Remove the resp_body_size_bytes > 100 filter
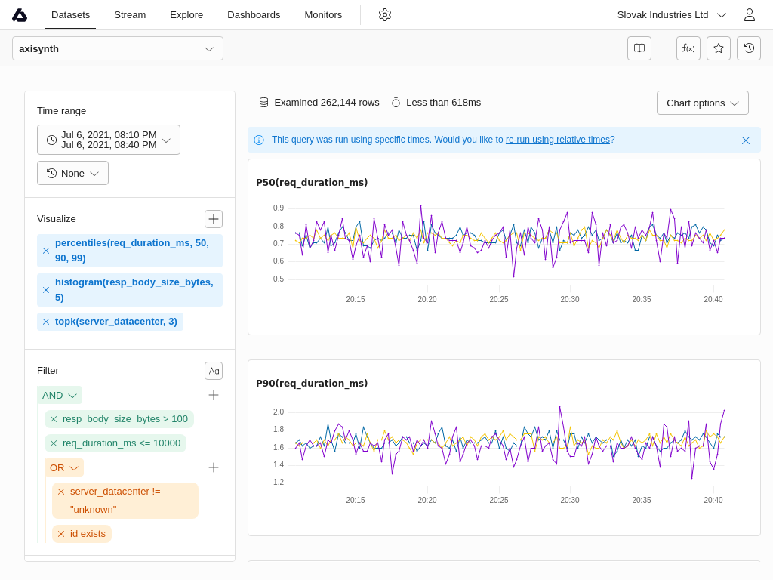This screenshot has height=580, width=773. click(54, 419)
